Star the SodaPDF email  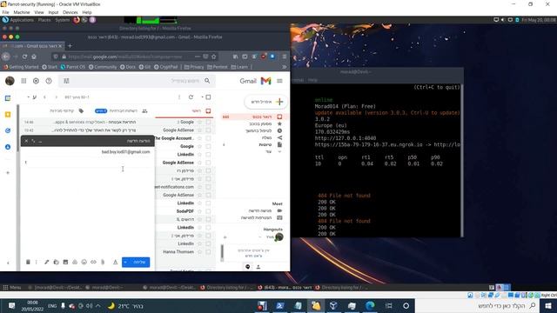coord(199,211)
